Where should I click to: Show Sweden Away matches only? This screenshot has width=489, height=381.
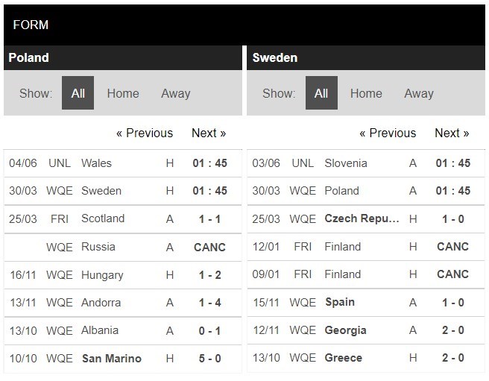[419, 93]
